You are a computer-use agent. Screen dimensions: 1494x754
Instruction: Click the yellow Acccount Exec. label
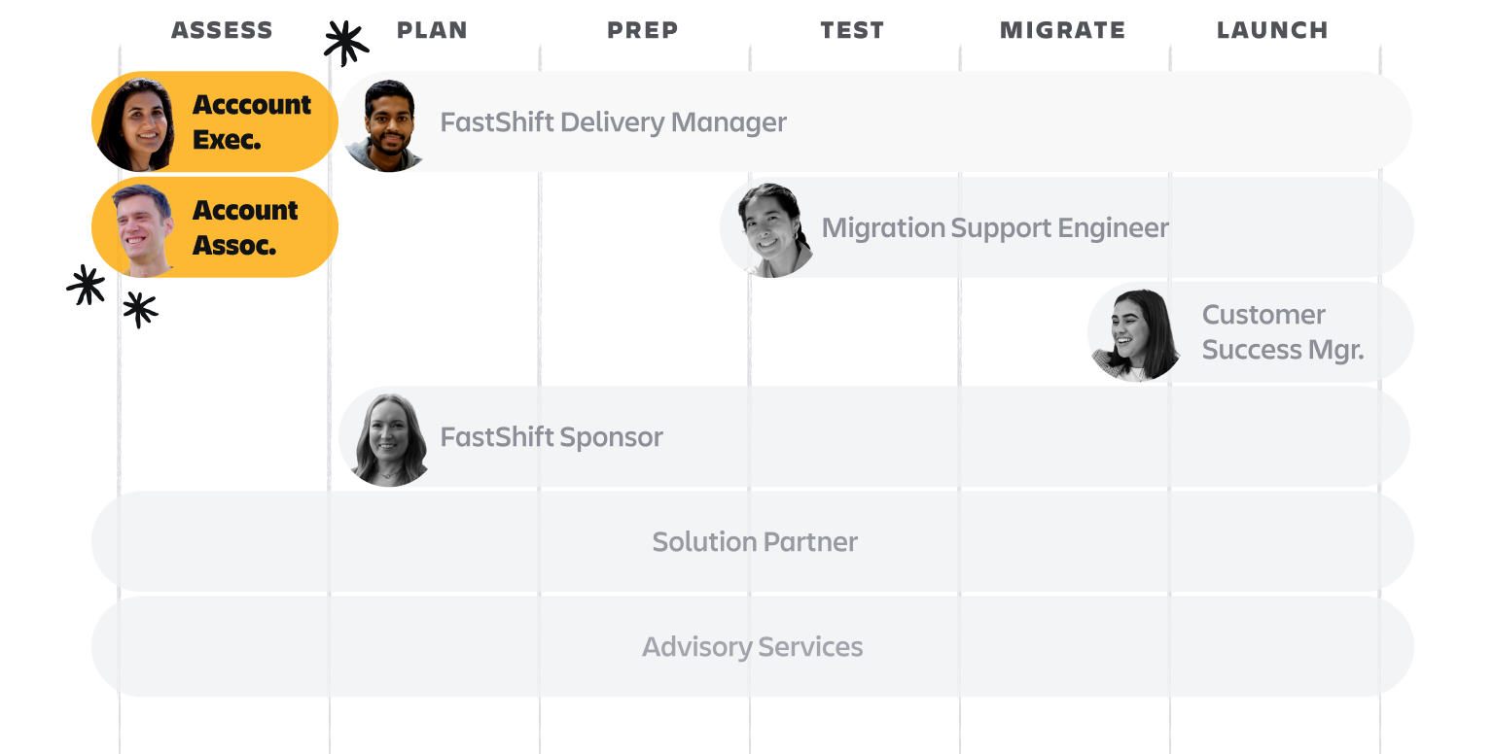[x=252, y=121]
